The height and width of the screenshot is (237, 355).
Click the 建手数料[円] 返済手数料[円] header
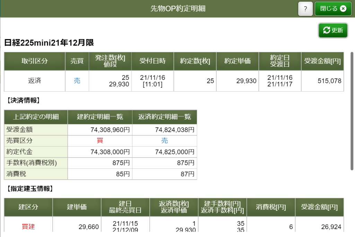[222, 207]
